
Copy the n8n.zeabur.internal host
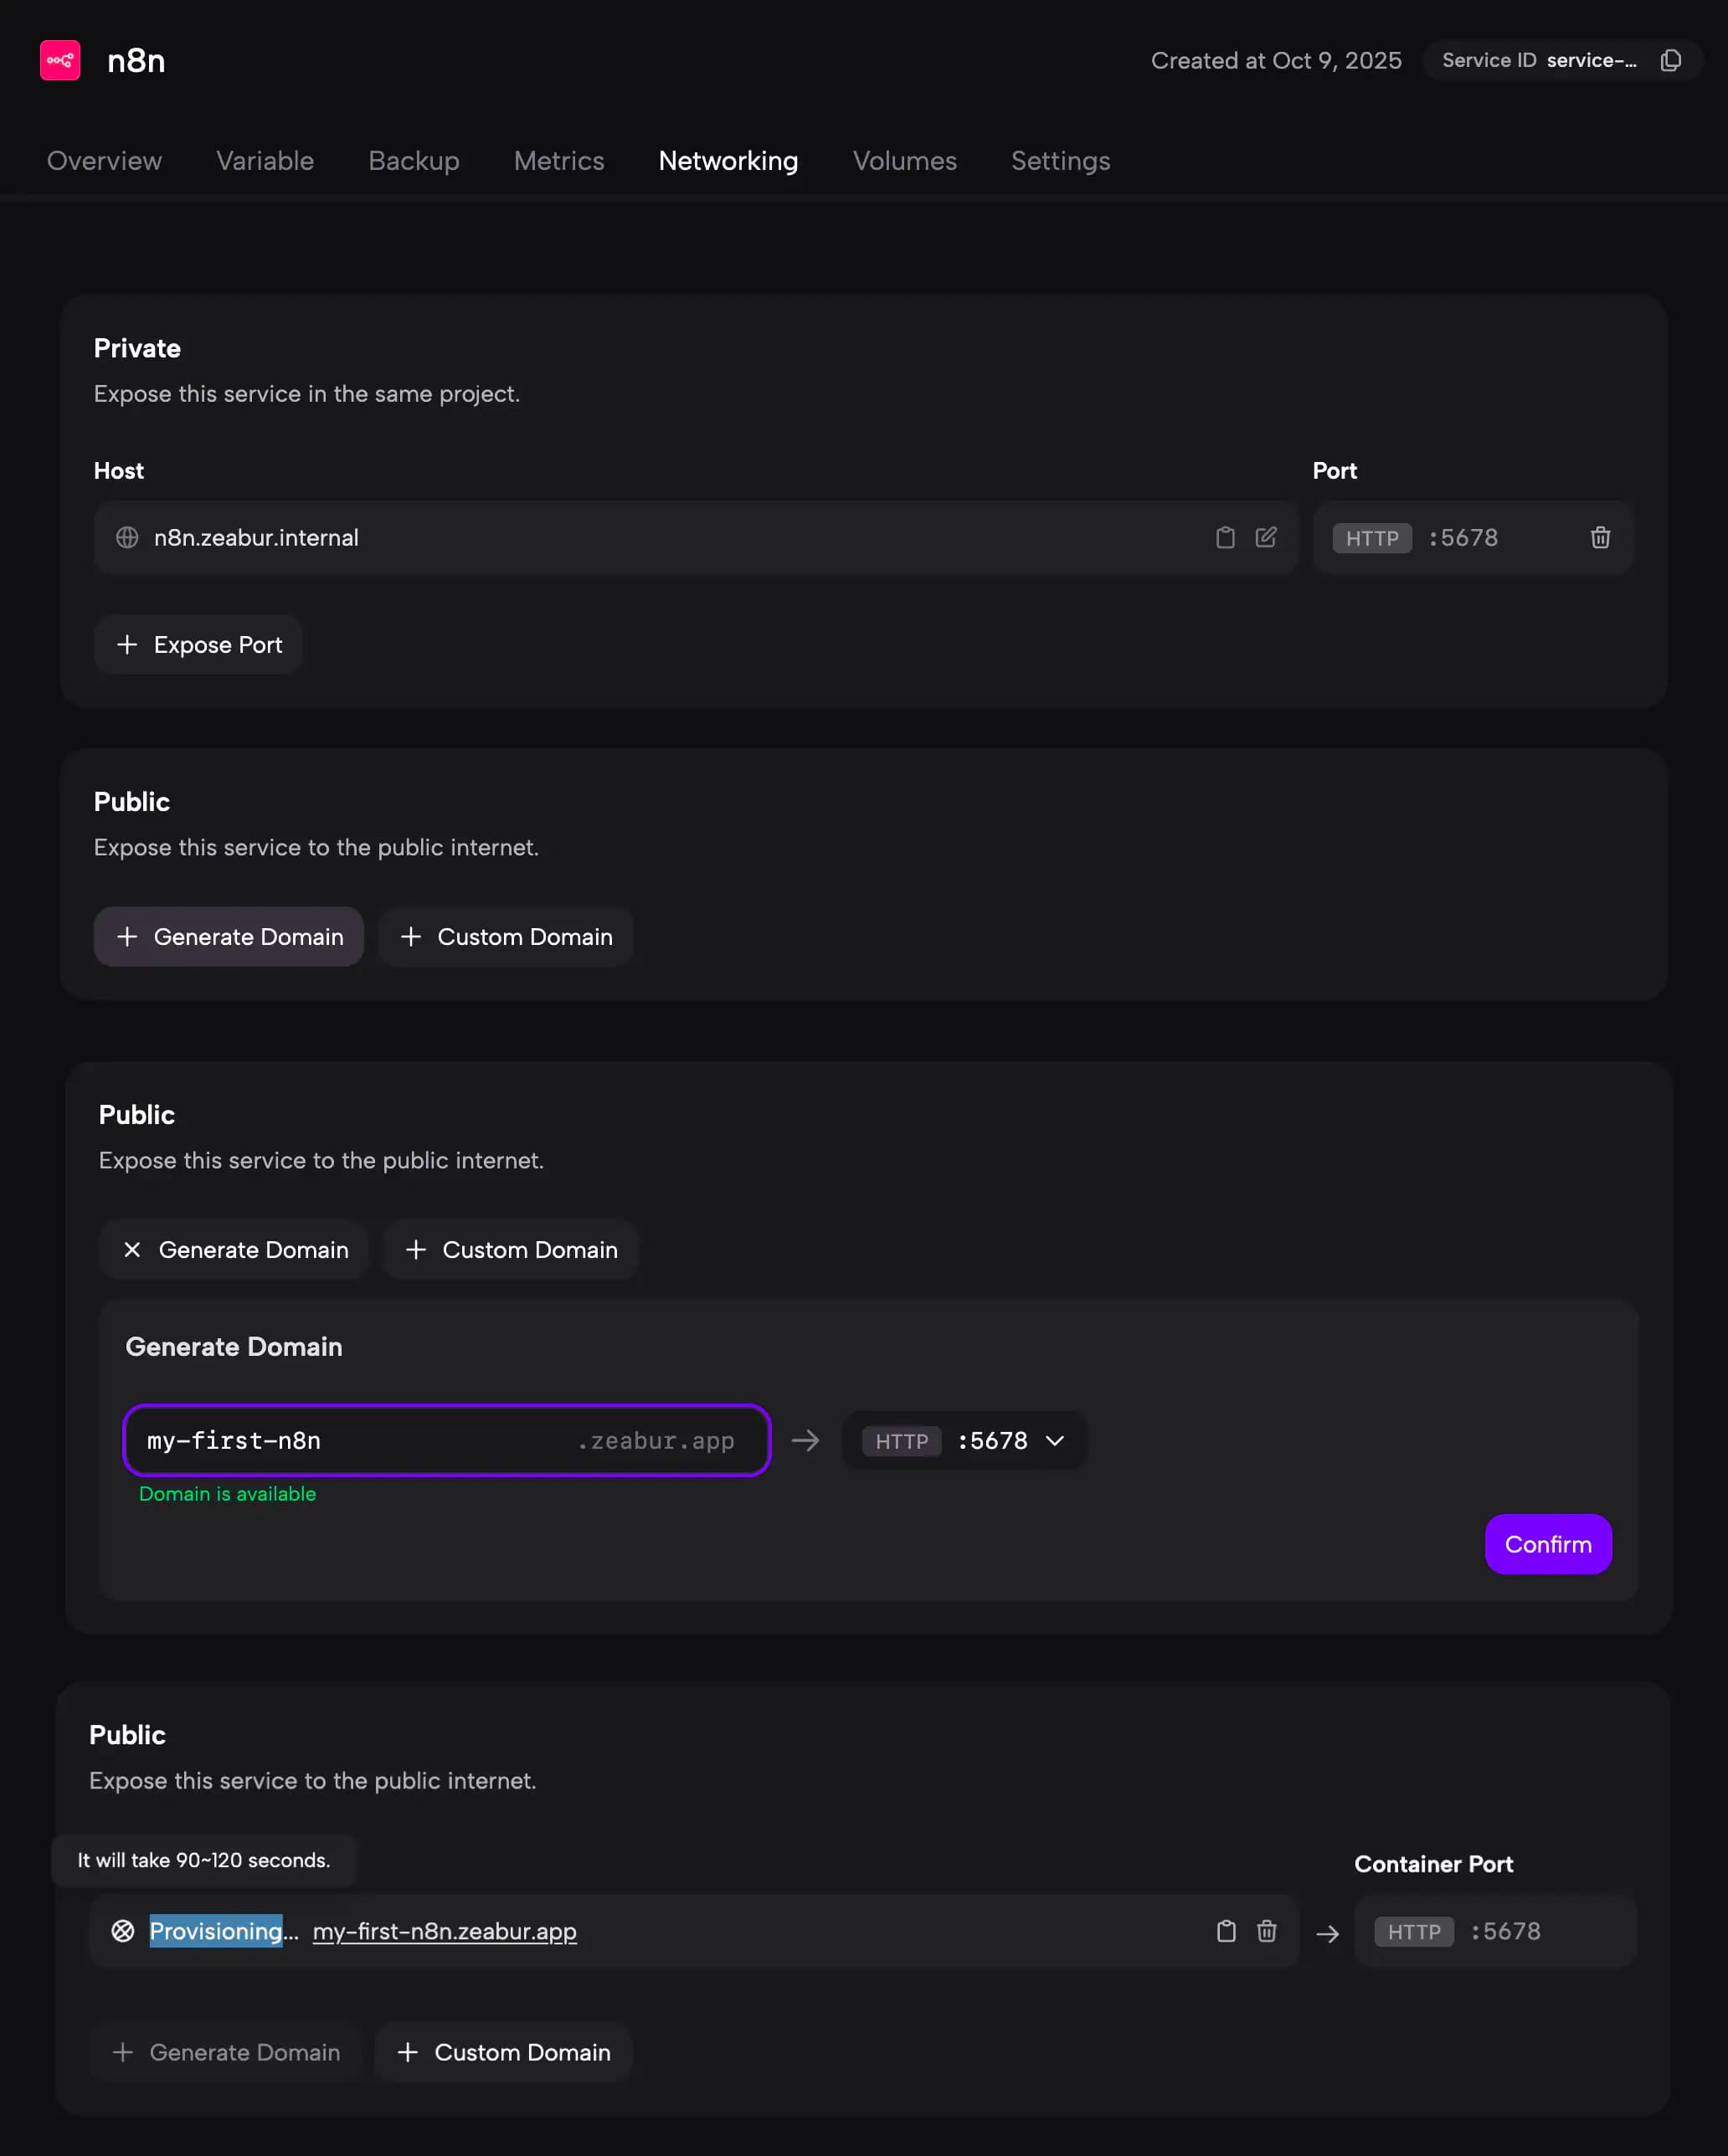1225,538
